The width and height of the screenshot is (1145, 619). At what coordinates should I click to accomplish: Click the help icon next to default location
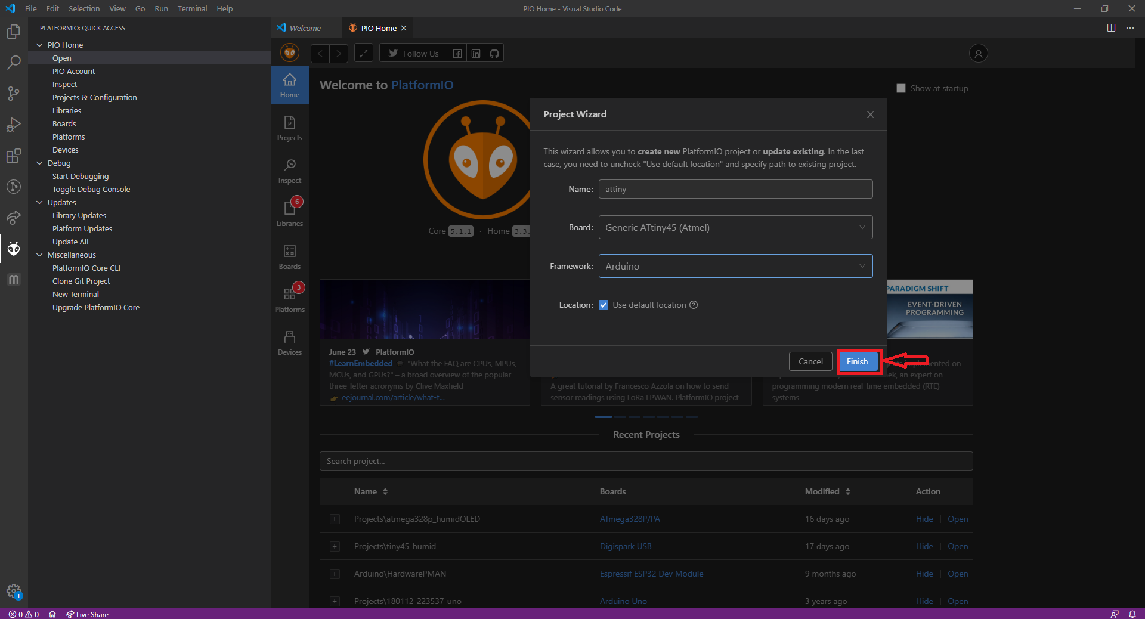pyautogui.click(x=694, y=305)
